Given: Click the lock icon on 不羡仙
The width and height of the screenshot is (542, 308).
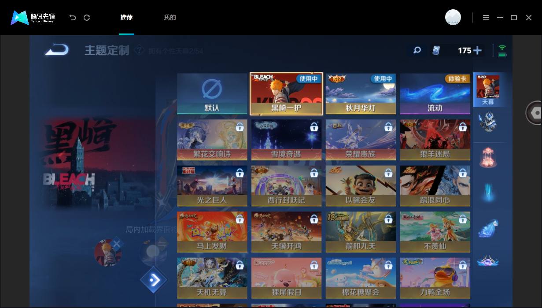Looking at the screenshot, I should 462,219.
